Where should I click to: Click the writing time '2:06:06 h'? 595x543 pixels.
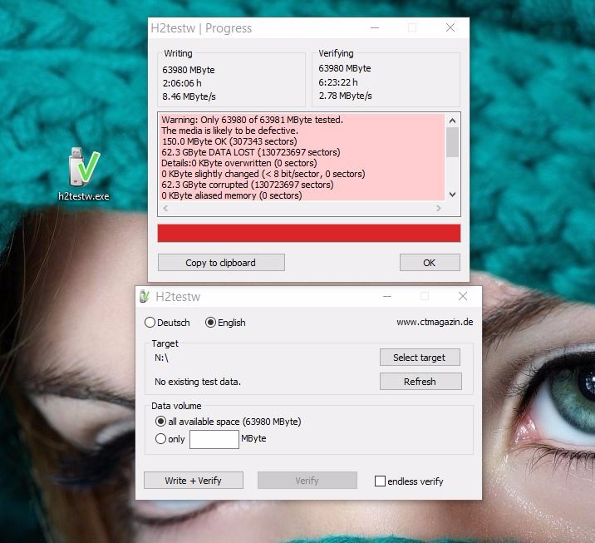182,83
